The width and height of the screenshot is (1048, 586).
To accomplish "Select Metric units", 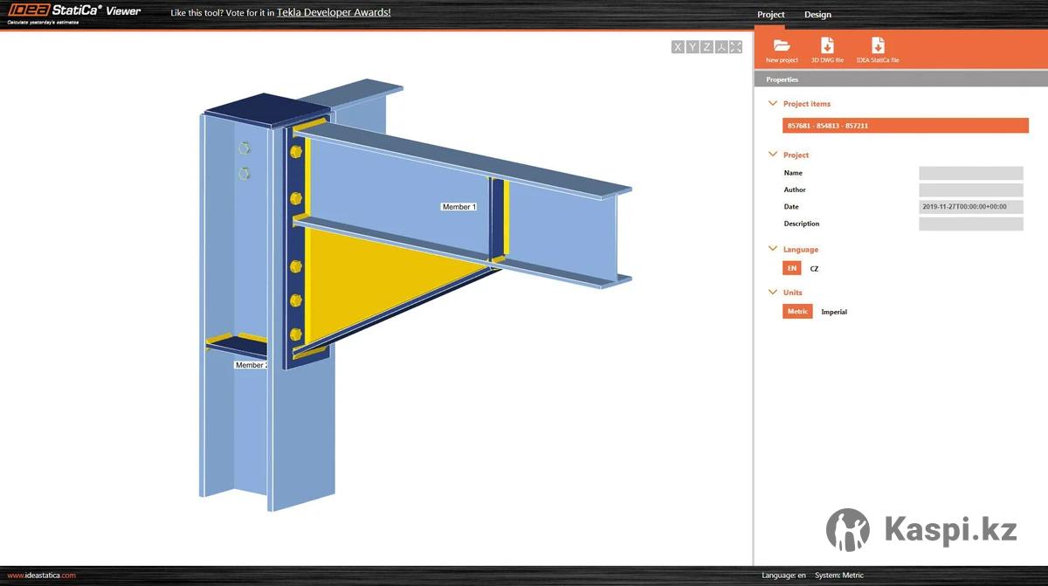I will click(797, 312).
